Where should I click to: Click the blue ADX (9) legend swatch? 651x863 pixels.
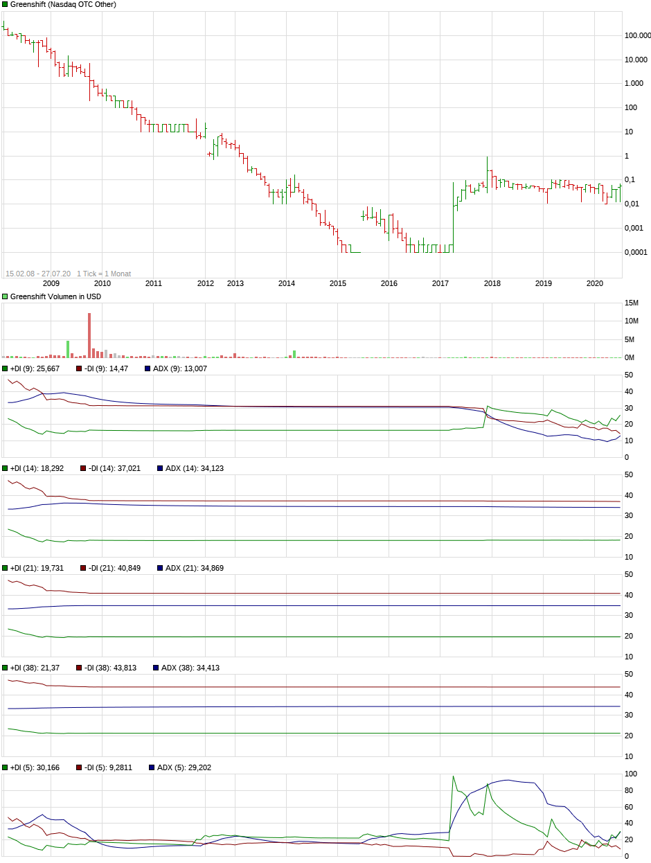147,368
